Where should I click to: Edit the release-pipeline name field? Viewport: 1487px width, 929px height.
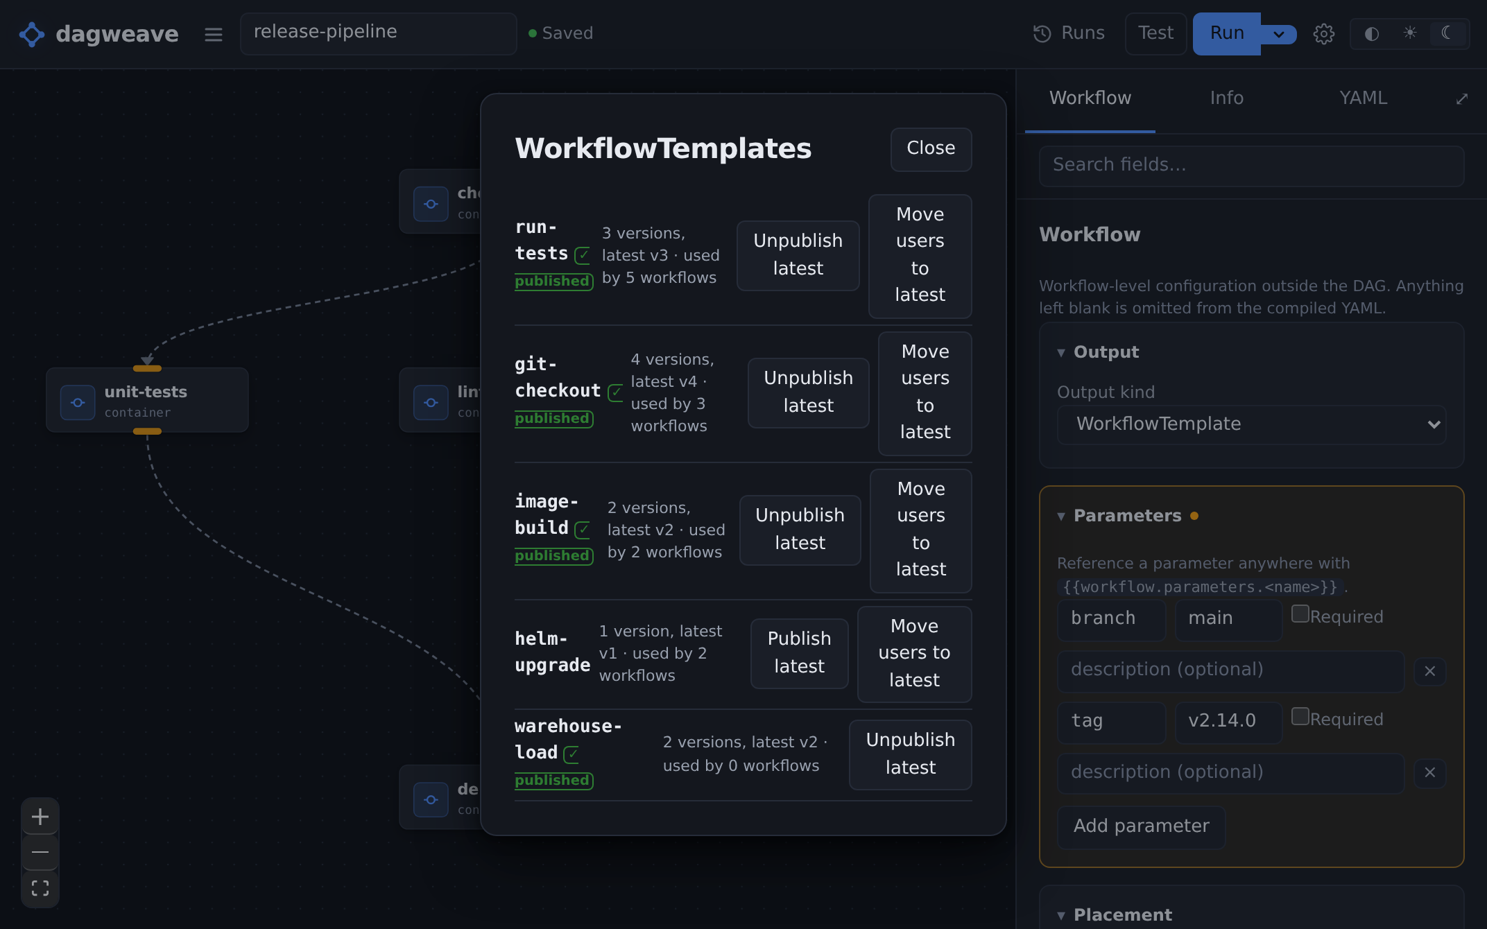(x=378, y=33)
